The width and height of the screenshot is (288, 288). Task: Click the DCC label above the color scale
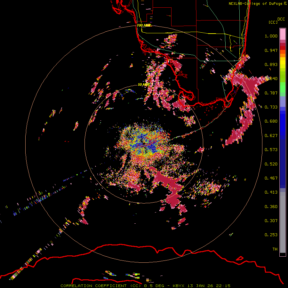pos(281,19)
